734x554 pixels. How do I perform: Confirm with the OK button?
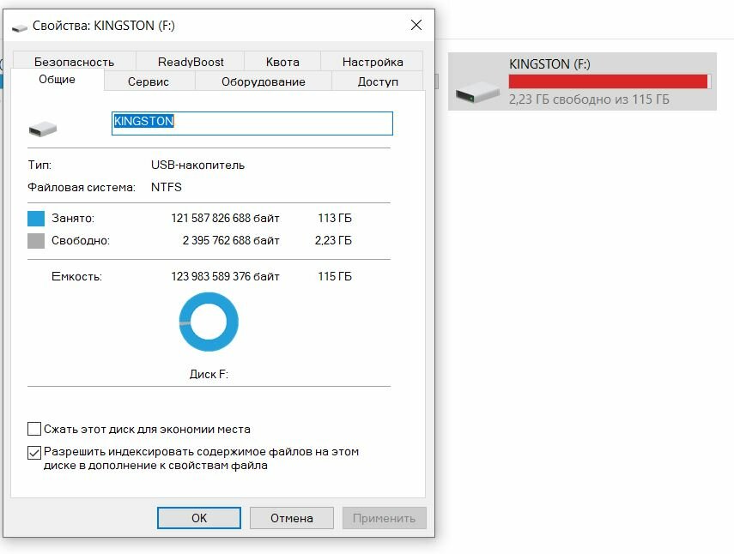pos(199,518)
